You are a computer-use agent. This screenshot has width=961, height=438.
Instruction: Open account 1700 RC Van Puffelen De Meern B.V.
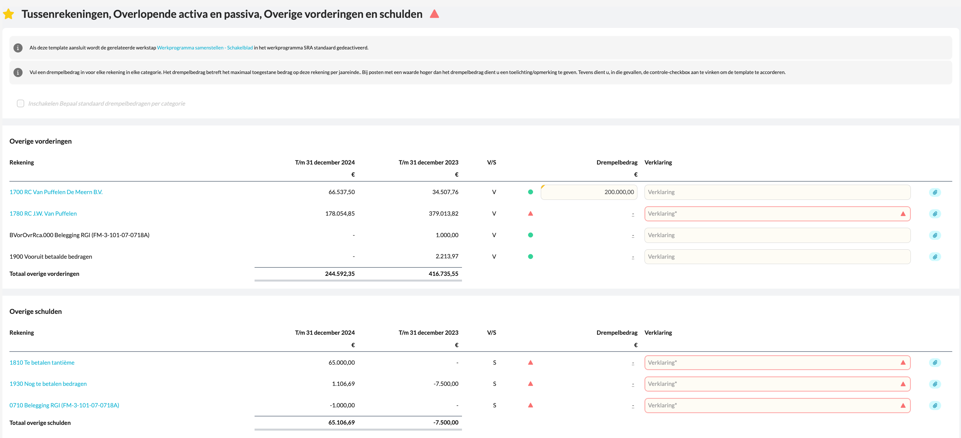tap(56, 192)
